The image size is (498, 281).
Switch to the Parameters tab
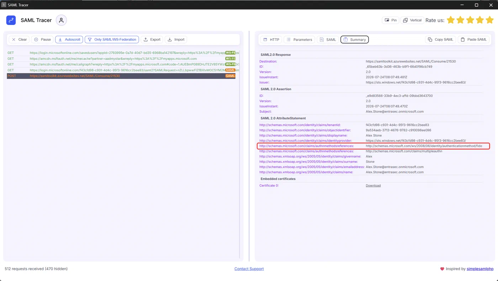299,40
